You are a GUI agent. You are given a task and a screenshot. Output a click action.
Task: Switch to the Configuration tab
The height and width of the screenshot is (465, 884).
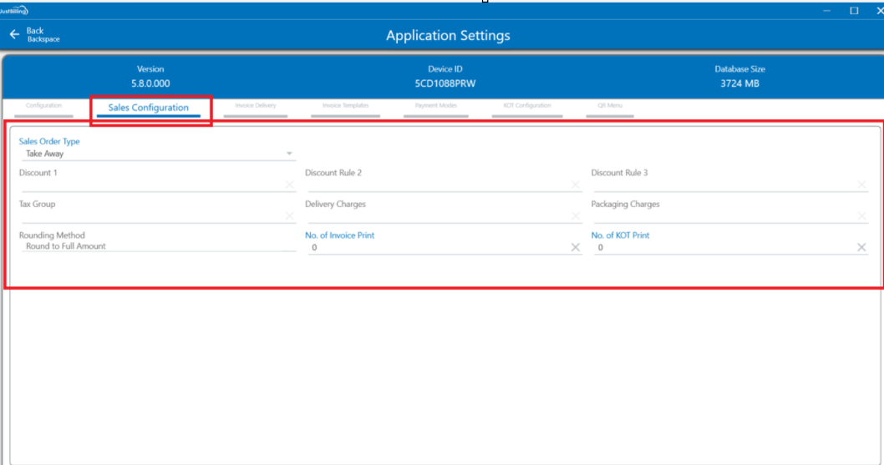[43, 106]
